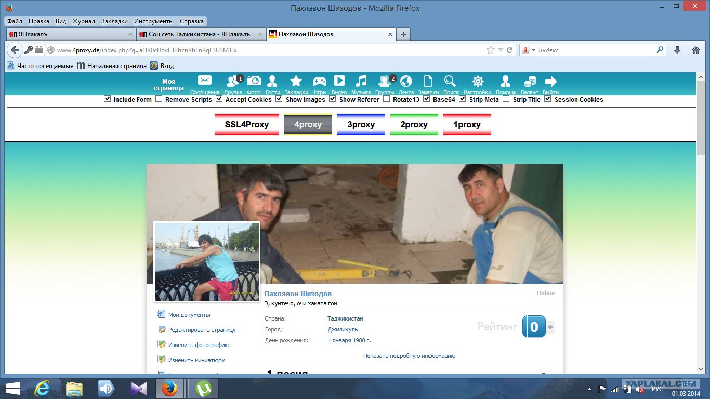The image size is (710, 399).
Task: Click the 2proxy button
Action: coord(414,124)
